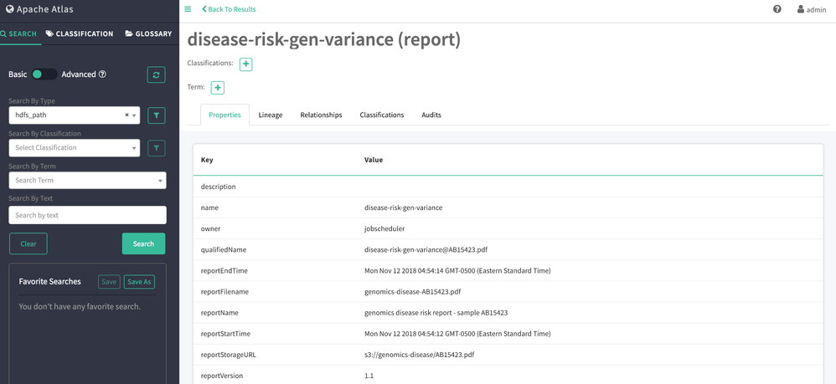
Task: Add a term using the plus icon
Action: (217, 88)
